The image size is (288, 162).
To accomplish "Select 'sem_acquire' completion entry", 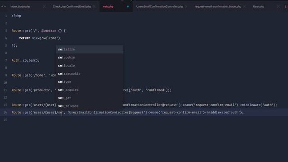I will [x=89, y=90].
